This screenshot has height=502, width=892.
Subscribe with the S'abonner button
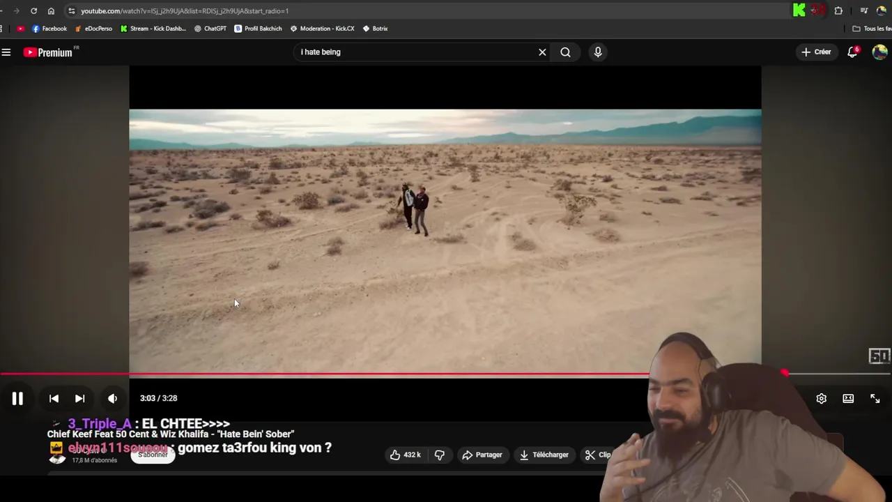(153, 455)
